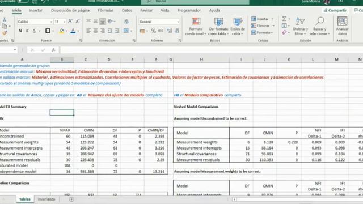Open the Ayuda tab
Image resolution: width=363 pixels, height=204 pixels.
point(214,10)
